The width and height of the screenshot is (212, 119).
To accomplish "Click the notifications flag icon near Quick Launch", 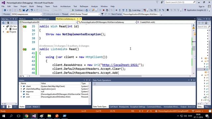I will 157,2.
